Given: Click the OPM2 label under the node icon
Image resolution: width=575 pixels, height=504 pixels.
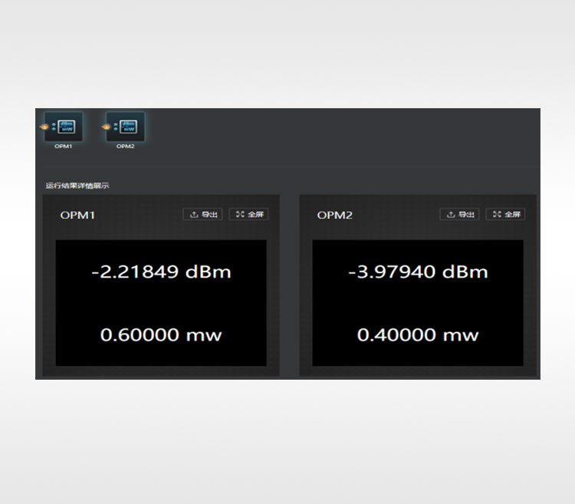Looking at the screenshot, I should click(x=125, y=147).
